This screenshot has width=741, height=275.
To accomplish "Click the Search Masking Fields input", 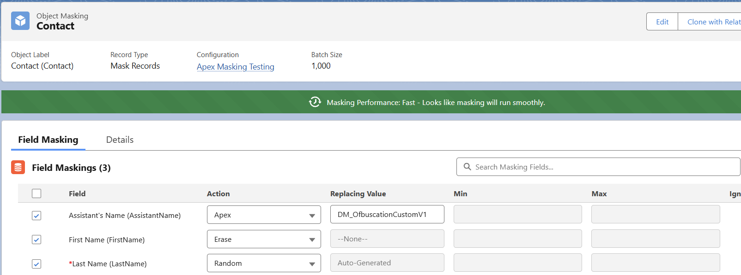I will [x=601, y=167].
